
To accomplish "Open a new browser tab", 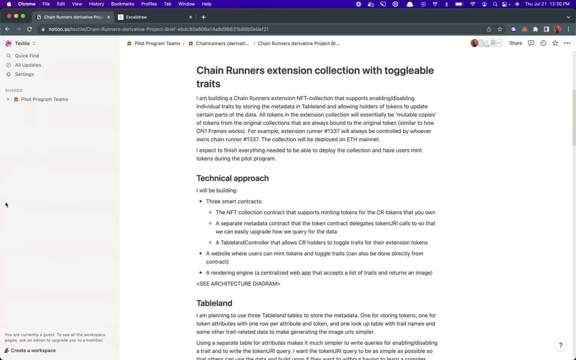I will (x=203, y=17).
